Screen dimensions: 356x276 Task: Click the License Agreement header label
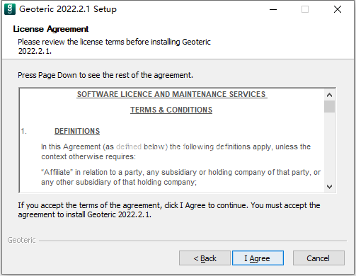tap(51, 29)
